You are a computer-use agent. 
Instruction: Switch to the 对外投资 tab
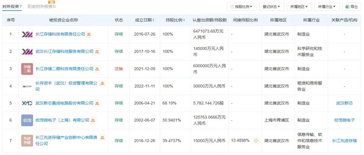click(12, 6)
